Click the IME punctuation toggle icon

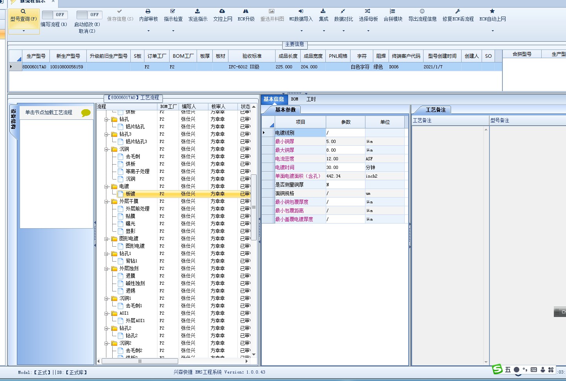[525, 370]
